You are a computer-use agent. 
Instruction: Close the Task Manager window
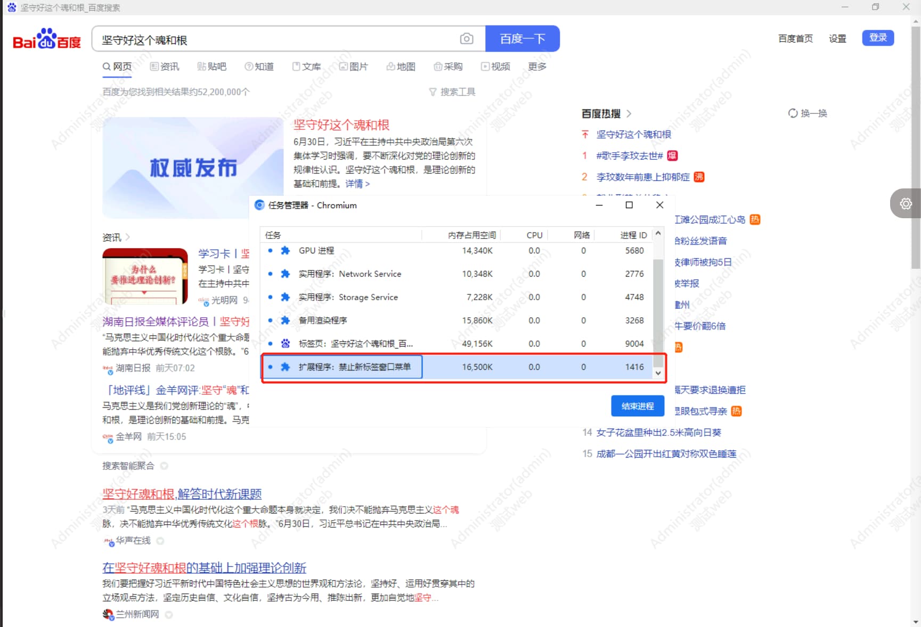[x=659, y=205]
